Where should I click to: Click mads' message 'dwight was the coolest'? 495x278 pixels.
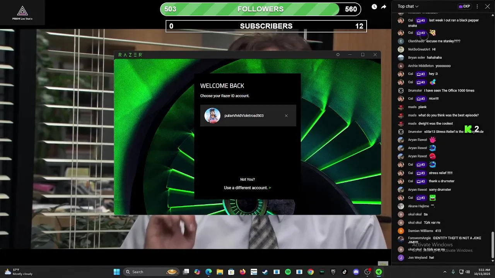tap(435, 124)
